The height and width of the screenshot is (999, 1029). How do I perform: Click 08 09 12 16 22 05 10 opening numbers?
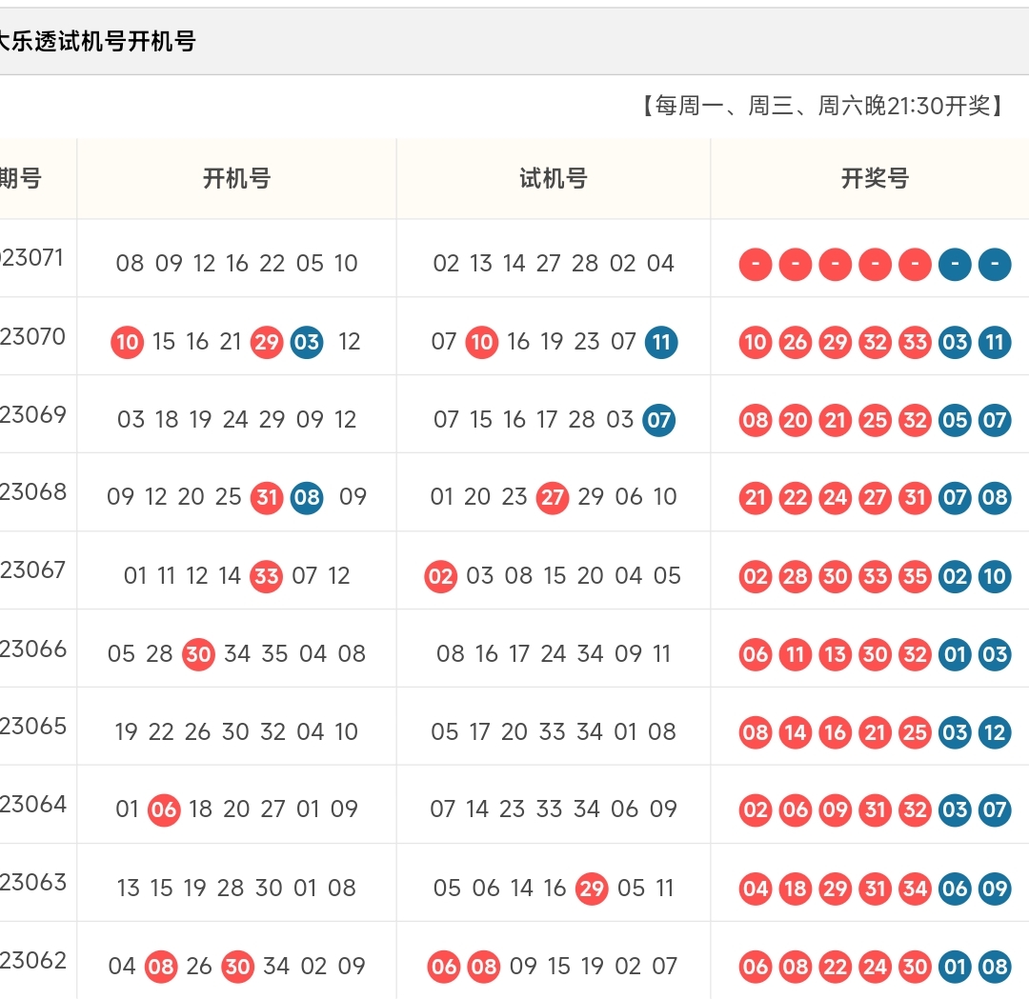click(x=237, y=264)
